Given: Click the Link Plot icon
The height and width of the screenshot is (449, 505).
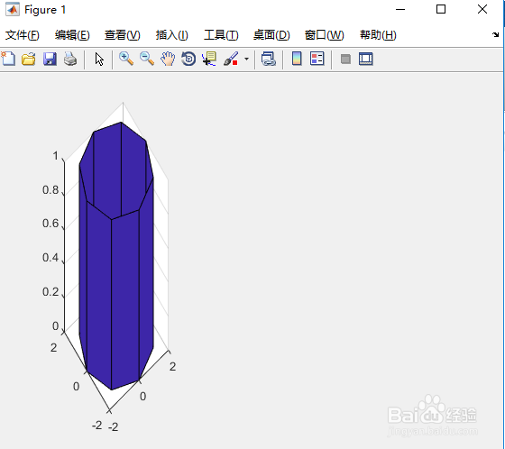Looking at the screenshot, I should (x=269, y=60).
